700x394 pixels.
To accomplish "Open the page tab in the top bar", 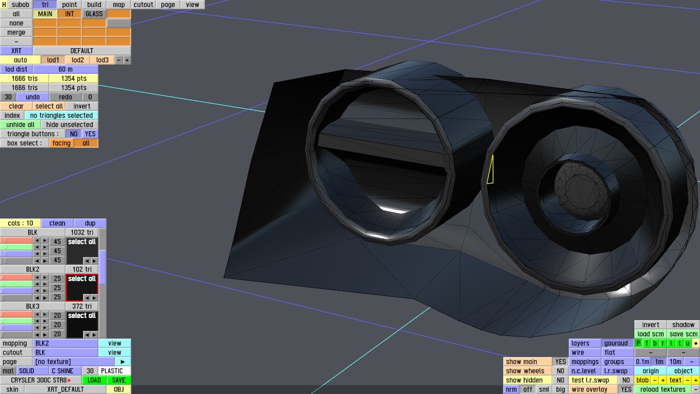I will [x=168, y=5].
